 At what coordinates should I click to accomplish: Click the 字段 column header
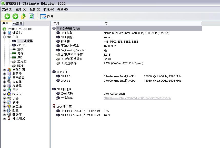coord(76,24)
